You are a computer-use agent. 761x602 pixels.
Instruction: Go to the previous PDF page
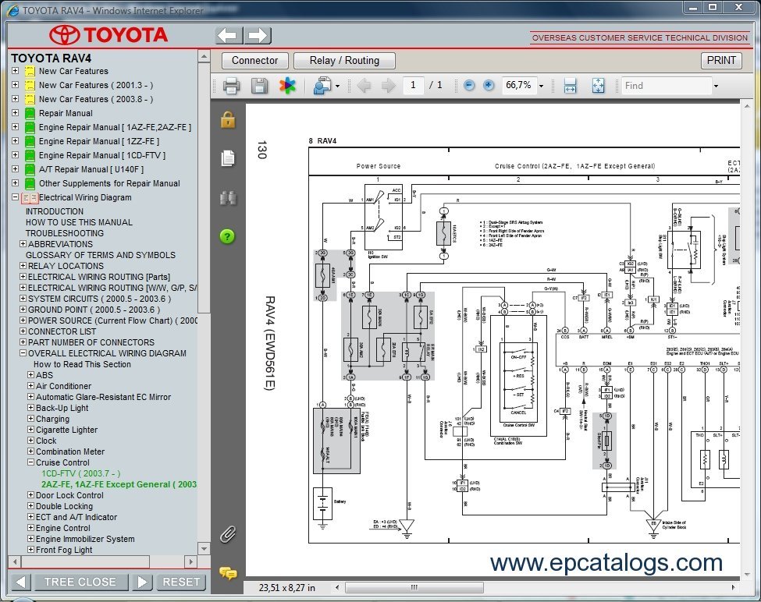364,86
